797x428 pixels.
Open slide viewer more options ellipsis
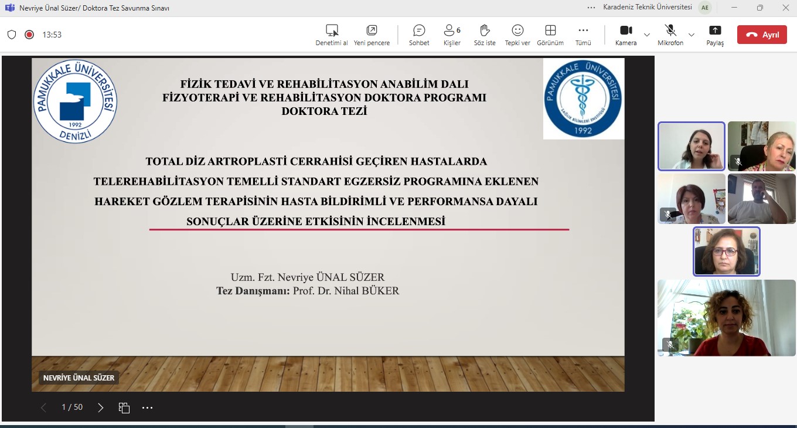pyautogui.click(x=147, y=407)
